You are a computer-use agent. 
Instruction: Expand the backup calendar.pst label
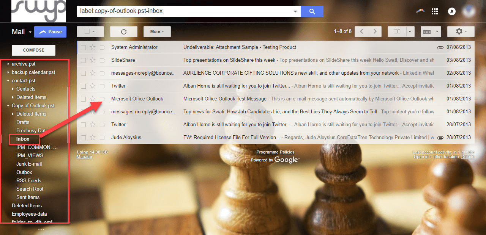click(x=8, y=72)
